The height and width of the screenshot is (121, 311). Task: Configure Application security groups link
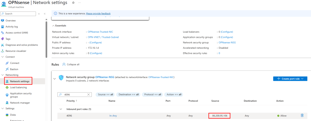pos(227,37)
